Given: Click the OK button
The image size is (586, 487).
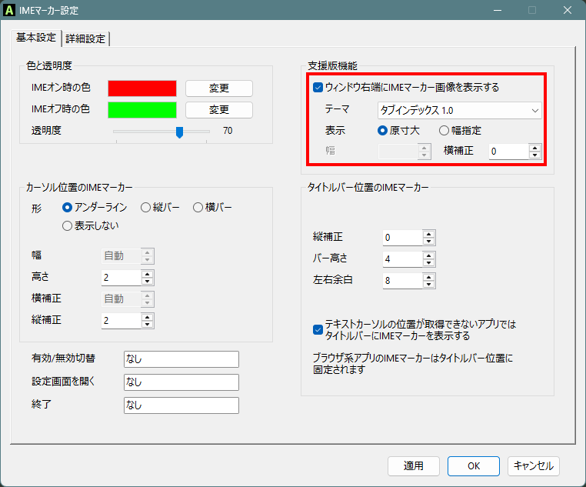Looking at the screenshot, I should pyautogui.click(x=474, y=466).
